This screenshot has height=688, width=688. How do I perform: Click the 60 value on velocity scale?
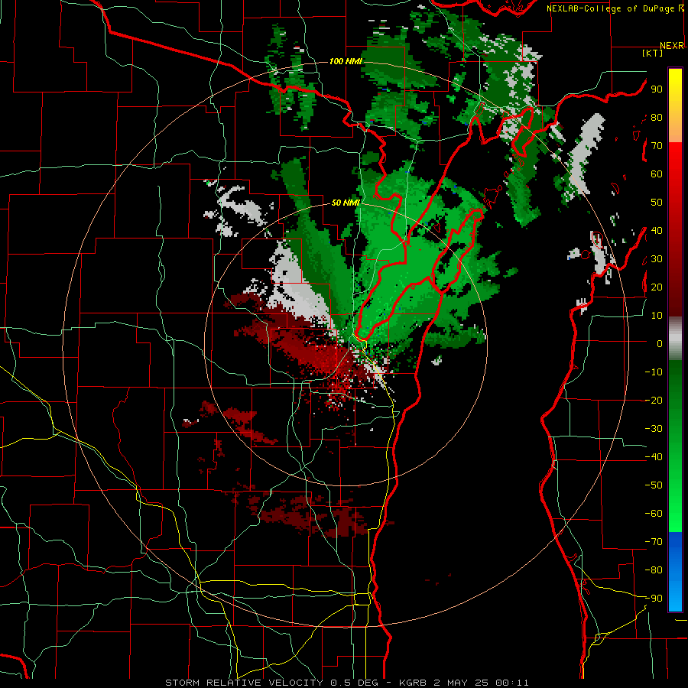(657, 174)
